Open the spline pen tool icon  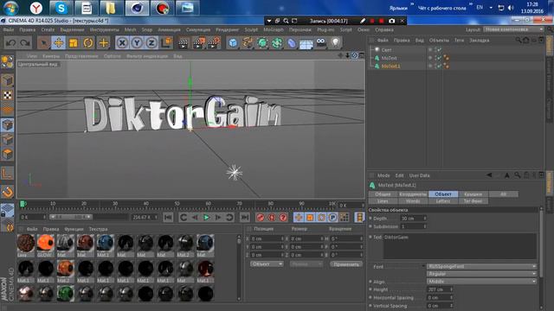[248, 43]
